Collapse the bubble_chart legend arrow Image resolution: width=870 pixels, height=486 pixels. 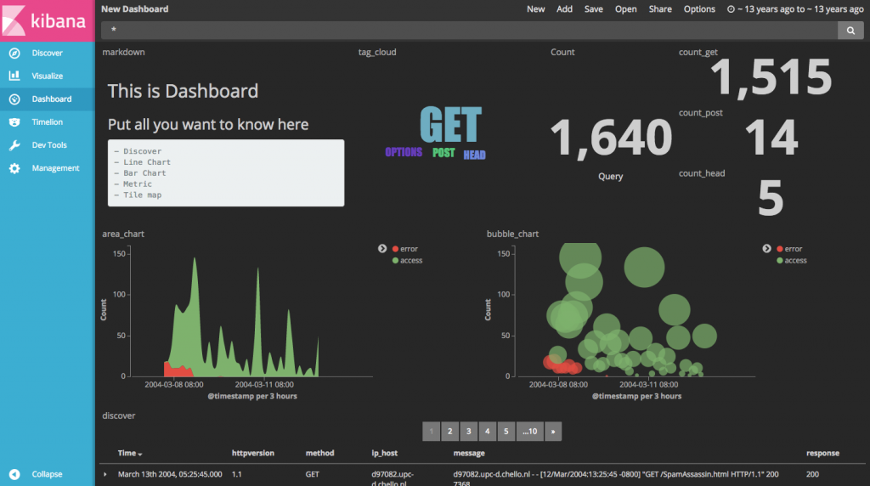(767, 249)
